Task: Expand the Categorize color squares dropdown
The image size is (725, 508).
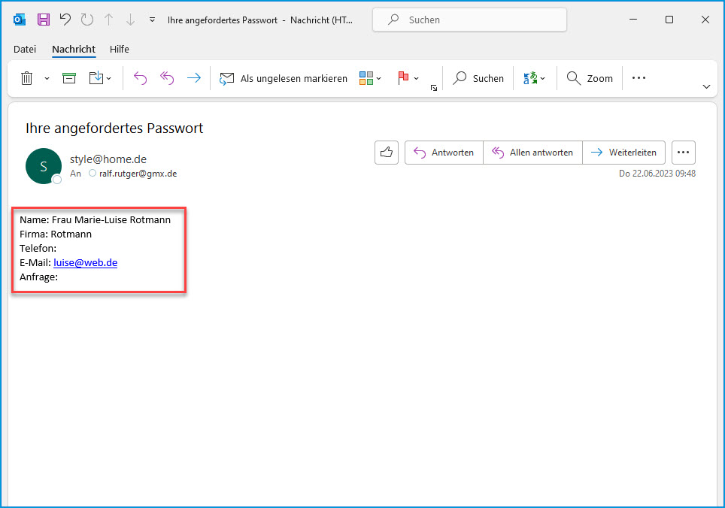Action: tap(370, 78)
